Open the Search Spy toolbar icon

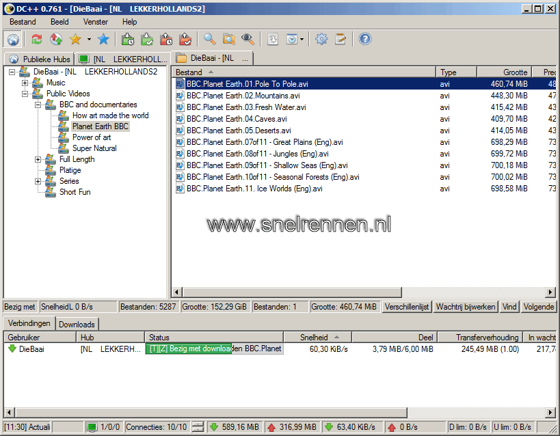coord(248,39)
